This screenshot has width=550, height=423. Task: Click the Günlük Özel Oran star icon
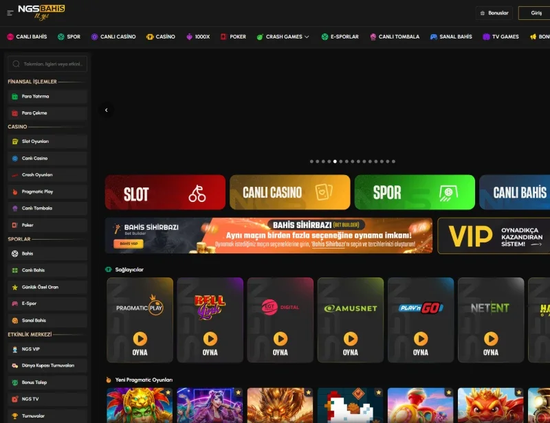(14, 287)
